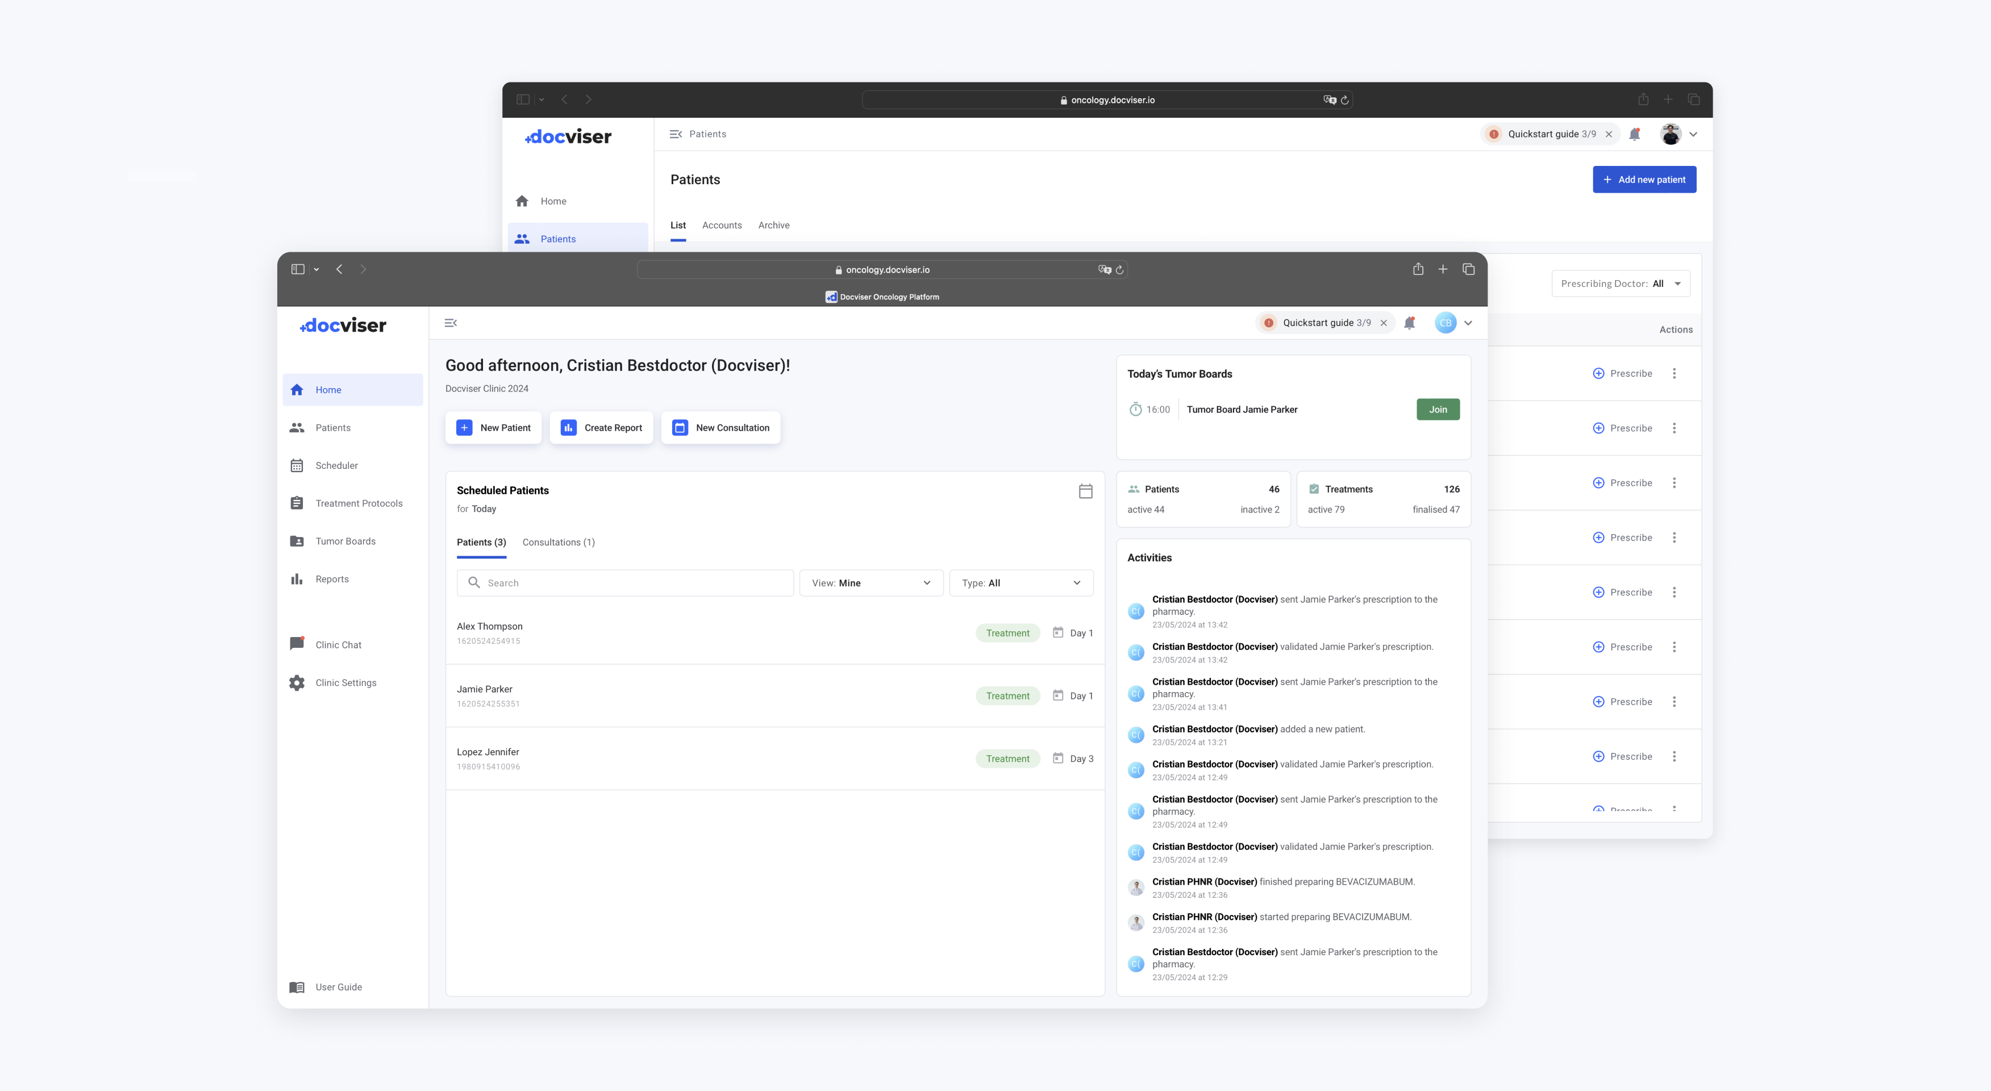Click the user photo avatar in back window
The width and height of the screenshot is (1991, 1091).
tap(1670, 134)
